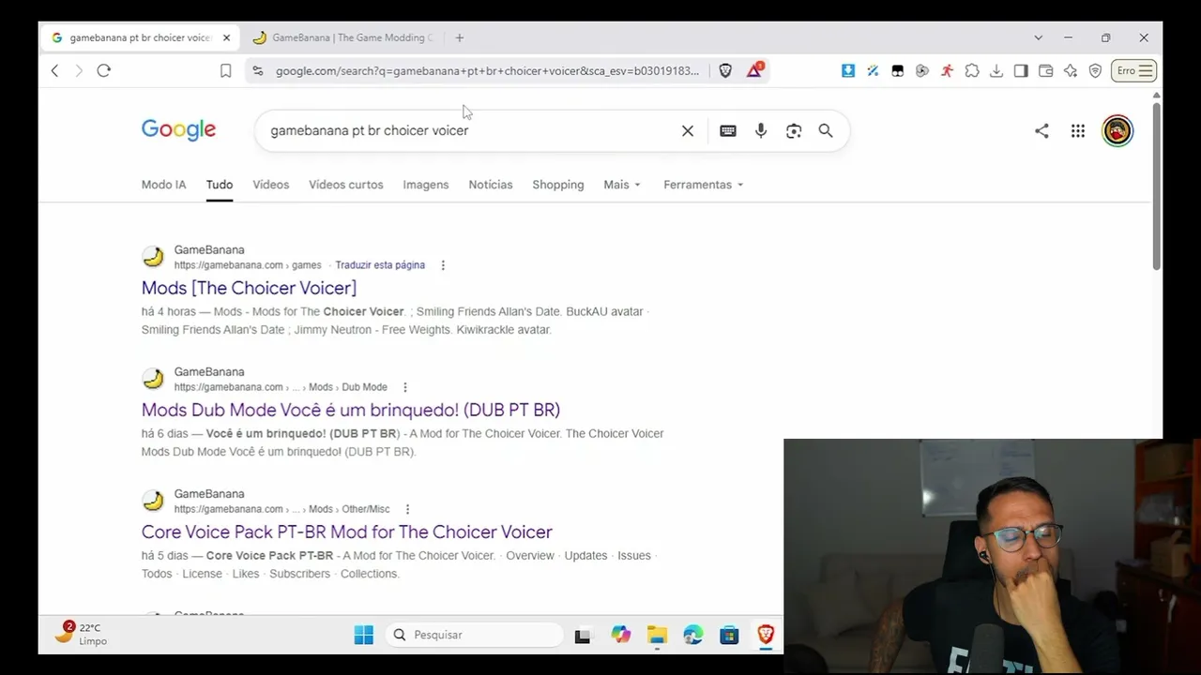Open Mods Dub Mode Você é um brinquedo link
This screenshot has width=1201, height=675.
(x=351, y=410)
